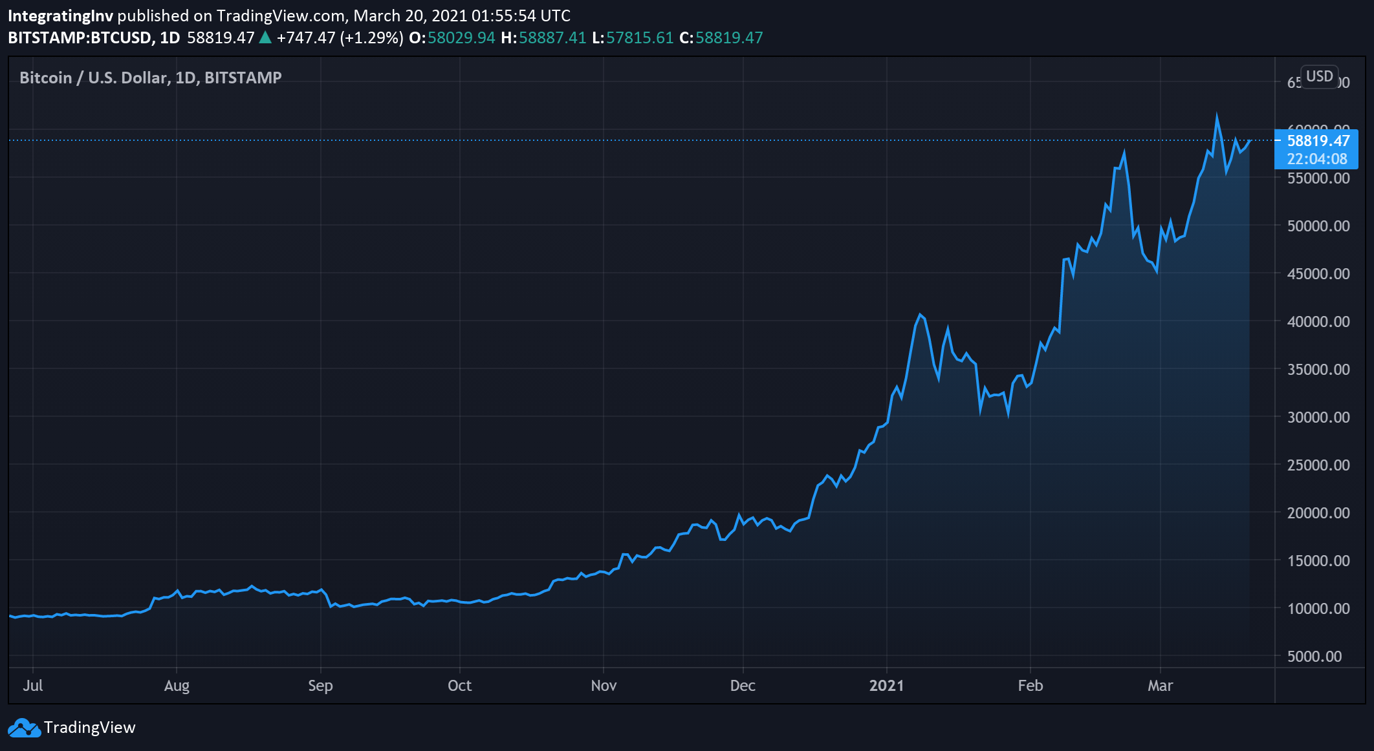Click the Aug label on time axis
The image size is (1374, 751).
177,686
